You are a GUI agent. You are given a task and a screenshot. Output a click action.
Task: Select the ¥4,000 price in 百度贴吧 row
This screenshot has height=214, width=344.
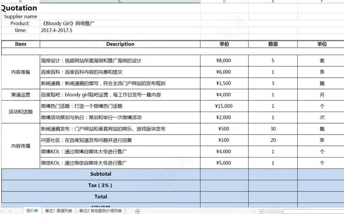pos(224,95)
